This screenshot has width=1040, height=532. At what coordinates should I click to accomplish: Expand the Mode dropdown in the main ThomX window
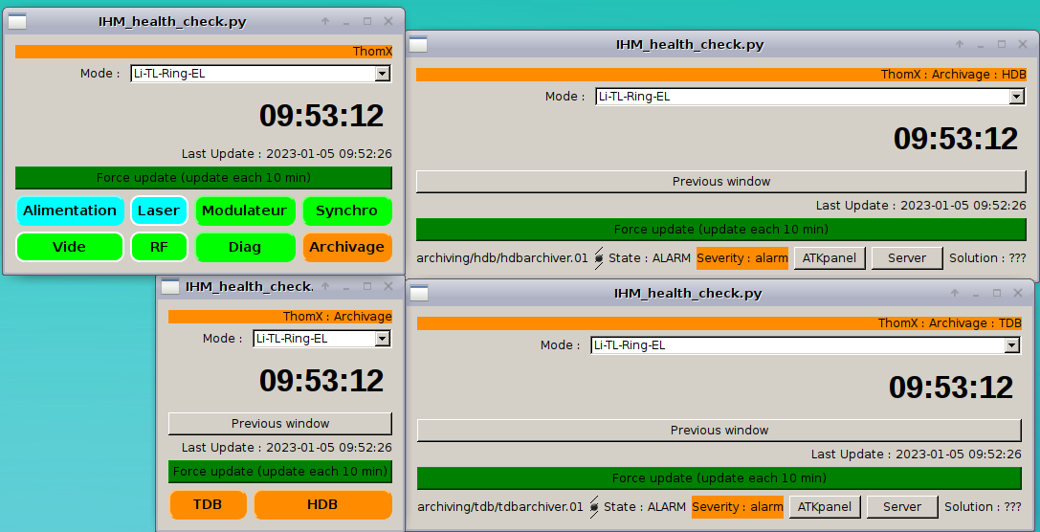[x=382, y=74]
